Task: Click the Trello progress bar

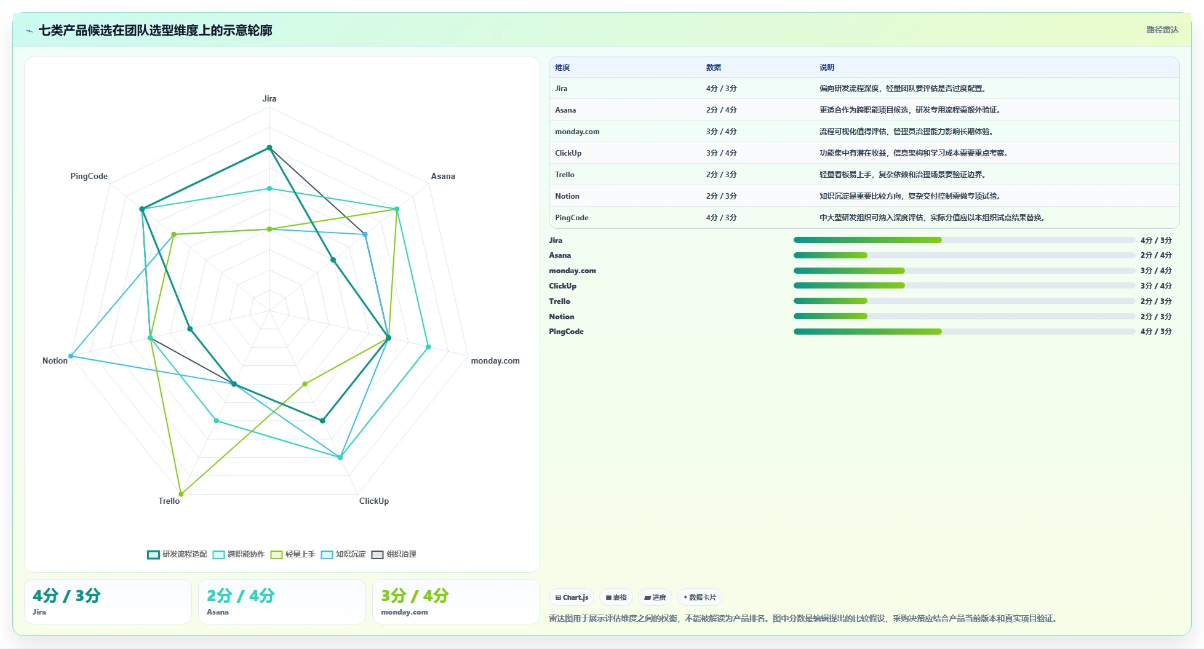Action: point(964,301)
